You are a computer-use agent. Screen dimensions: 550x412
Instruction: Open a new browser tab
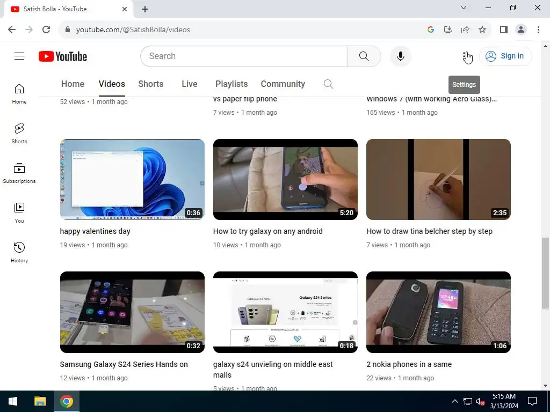145,9
